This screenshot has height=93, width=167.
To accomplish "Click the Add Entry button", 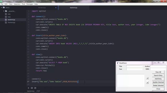I will (158, 79).
